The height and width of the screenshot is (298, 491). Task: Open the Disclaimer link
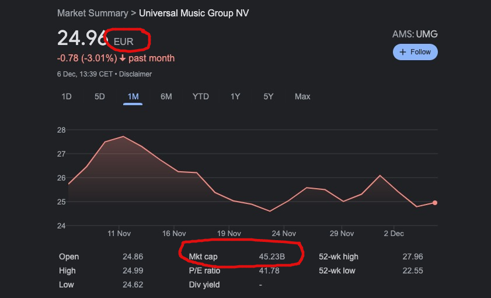pos(135,74)
